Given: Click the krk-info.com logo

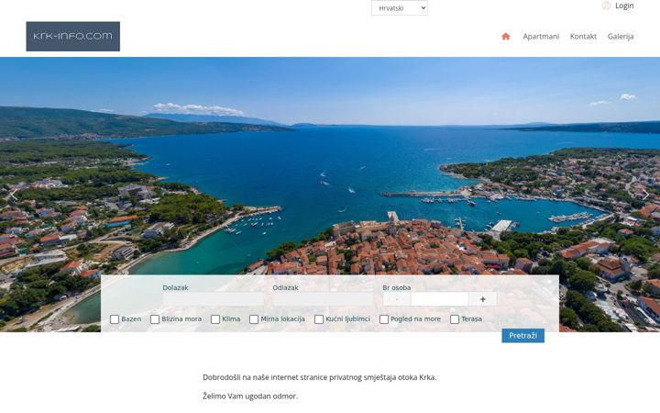Looking at the screenshot, I should click(72, 36).
